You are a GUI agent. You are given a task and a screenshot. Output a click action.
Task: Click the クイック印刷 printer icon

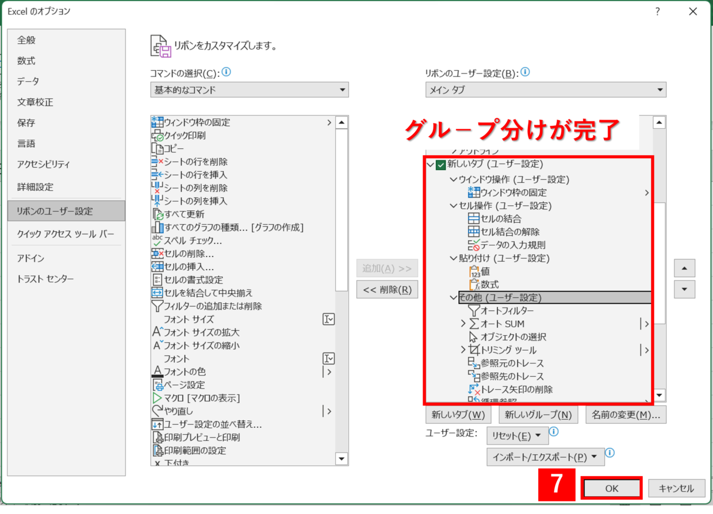(158, 136)
